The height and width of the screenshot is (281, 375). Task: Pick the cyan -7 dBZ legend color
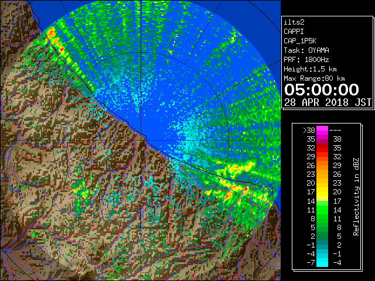(x=322, y=263)
